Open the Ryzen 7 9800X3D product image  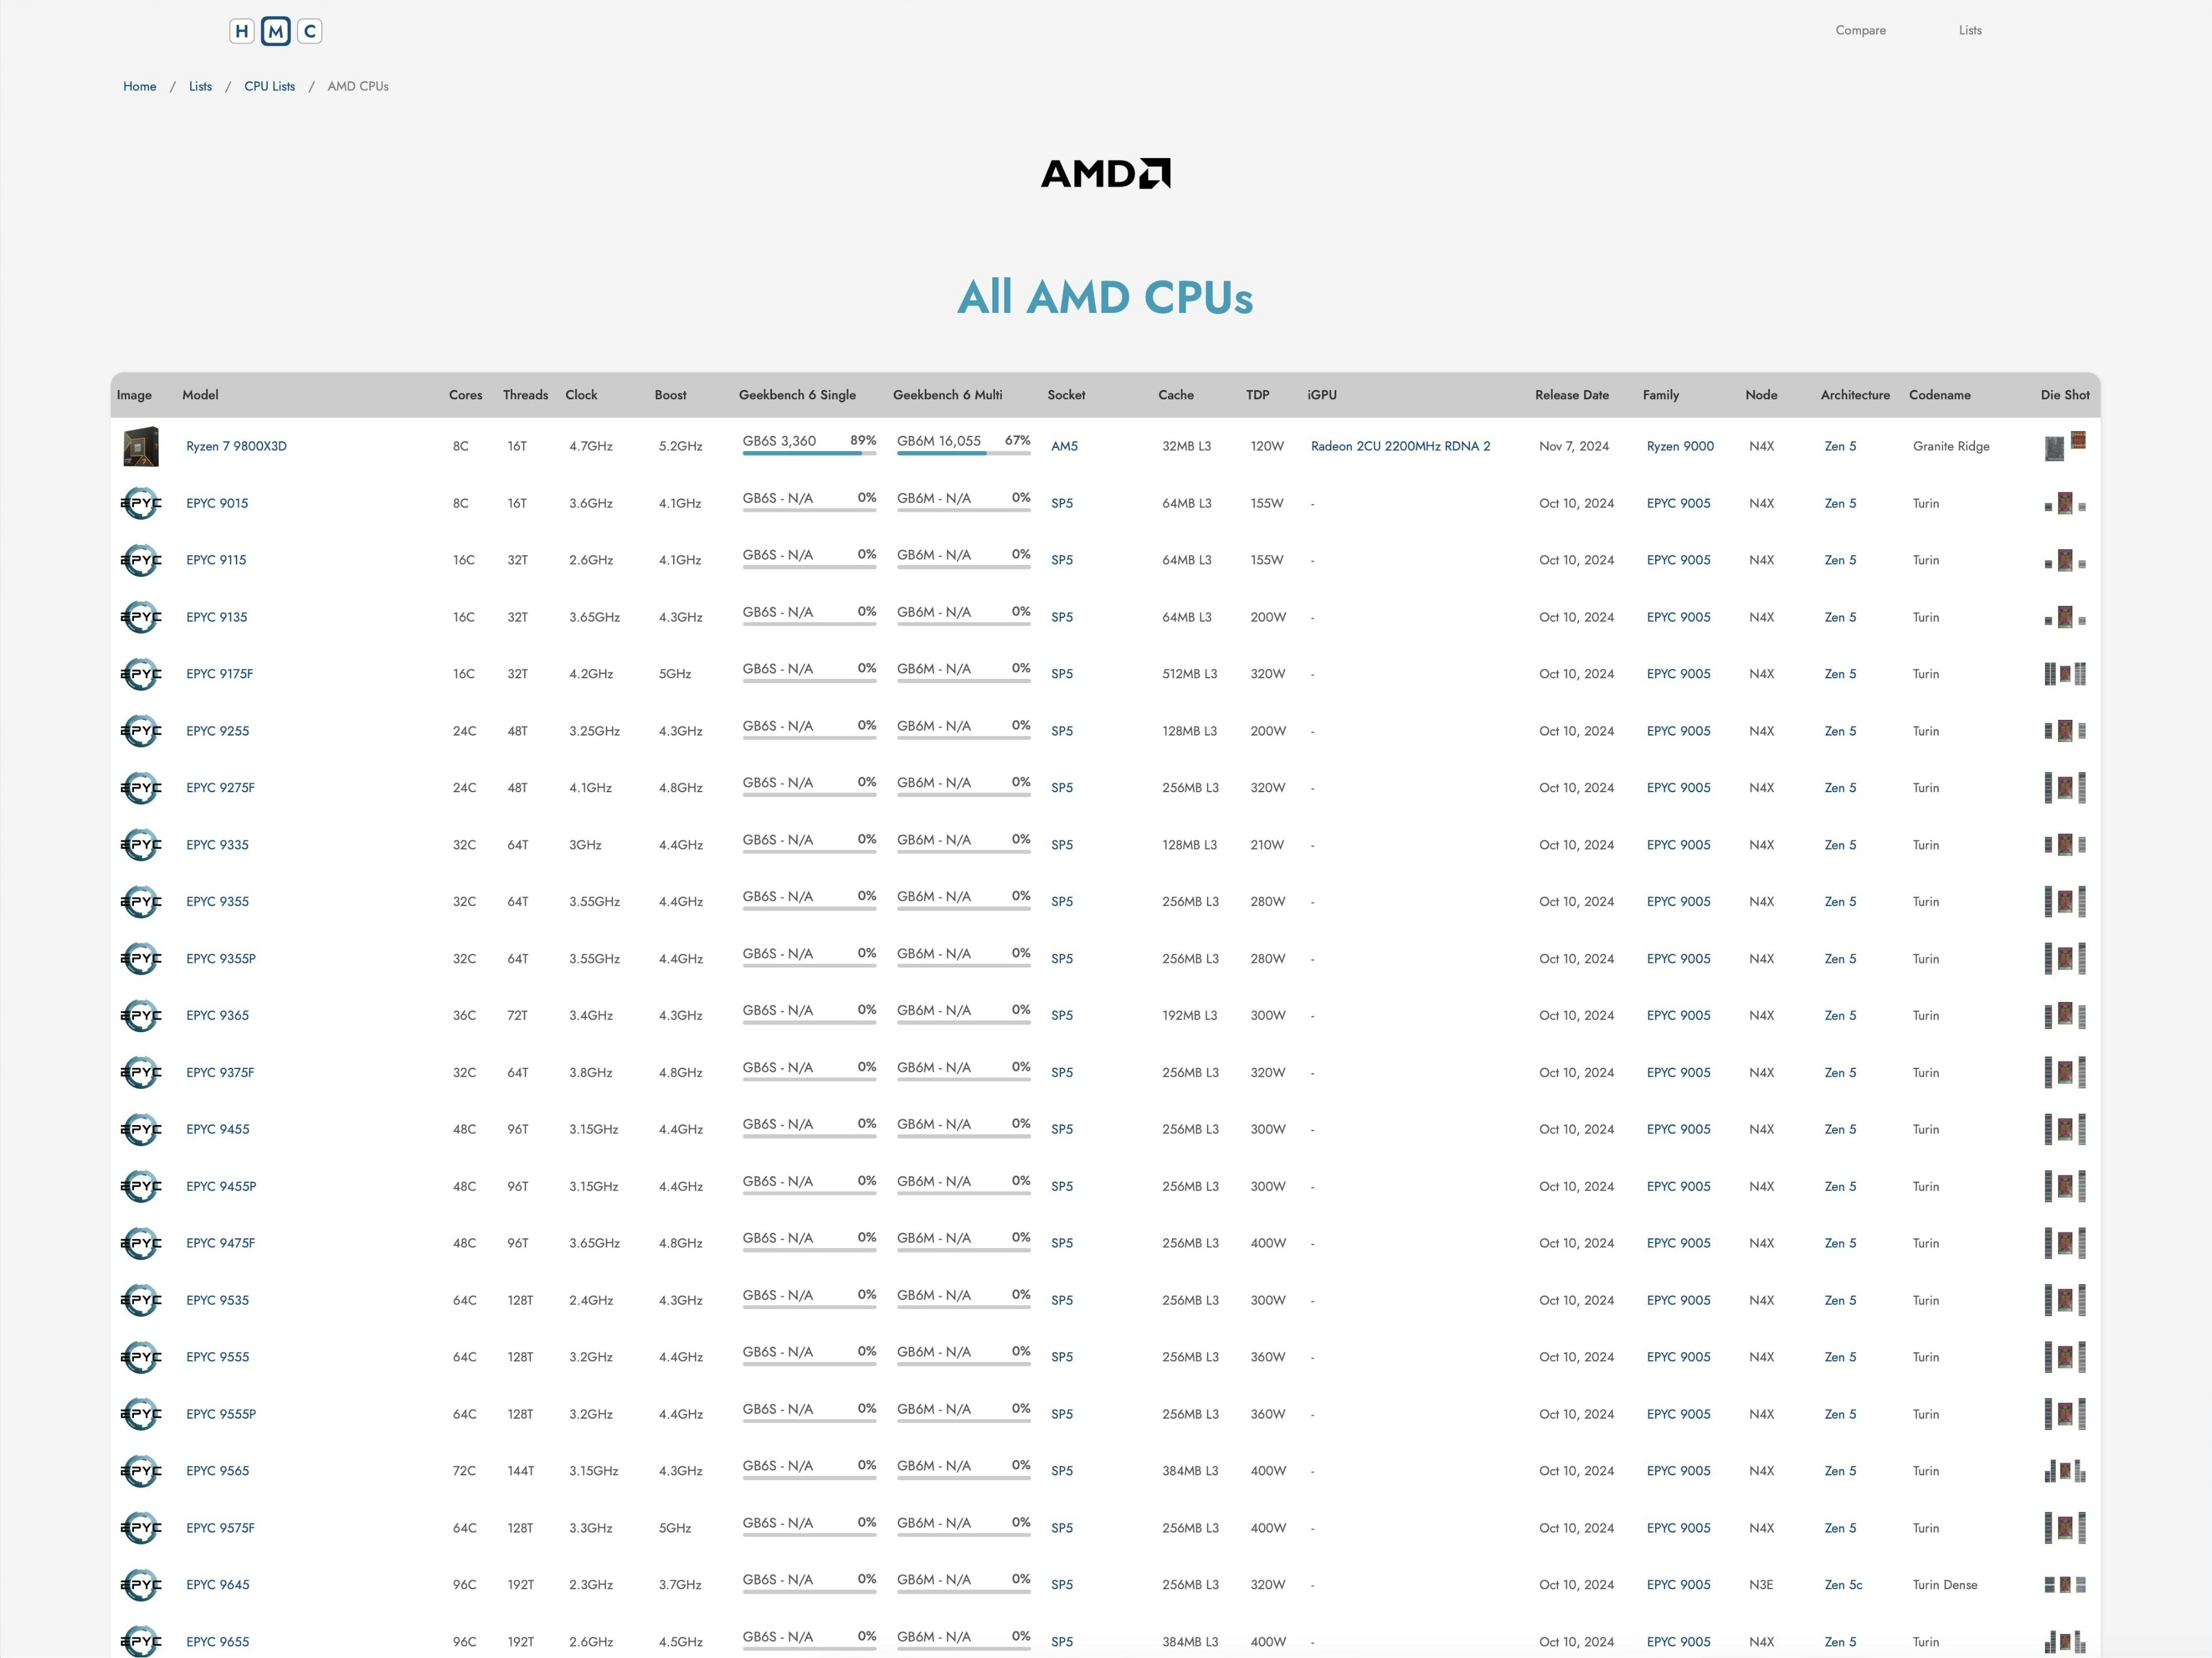141,447
